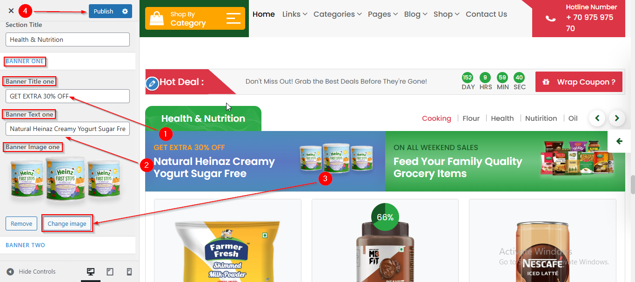Click the Banner Title one text field
Viewport: 635px width, 282px height.
click(x=67, y=96)
